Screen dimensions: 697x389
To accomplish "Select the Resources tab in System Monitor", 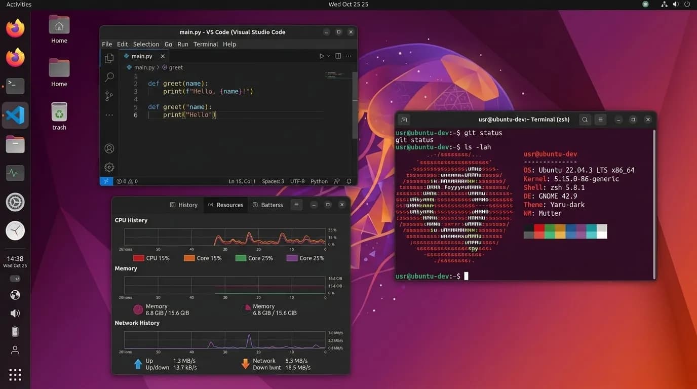I will point(225,205).
